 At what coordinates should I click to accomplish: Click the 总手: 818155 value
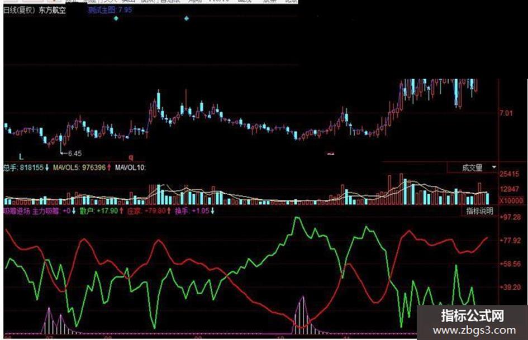pyautogui.click(x=23, y=167)
